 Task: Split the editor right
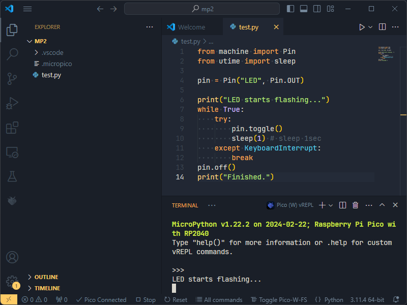(x=382, y=27)
